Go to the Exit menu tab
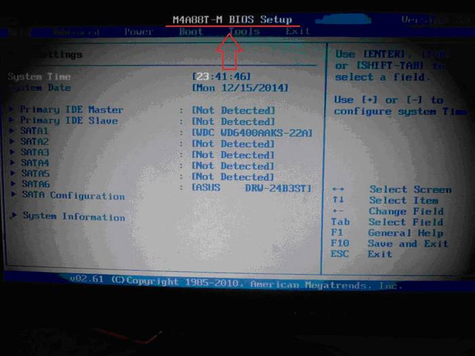Screen dimensions: 475x356 click(297, 32)
